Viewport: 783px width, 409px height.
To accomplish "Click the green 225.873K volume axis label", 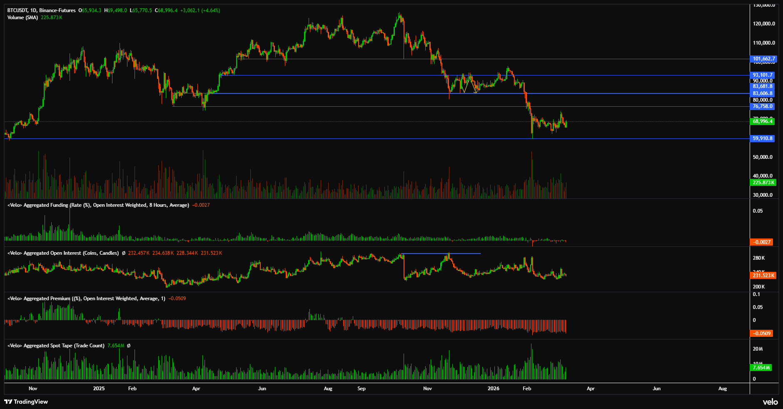I will (763, 183).
